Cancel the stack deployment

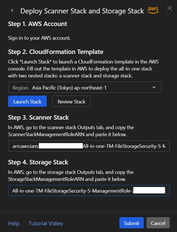[x=158, y=223]
